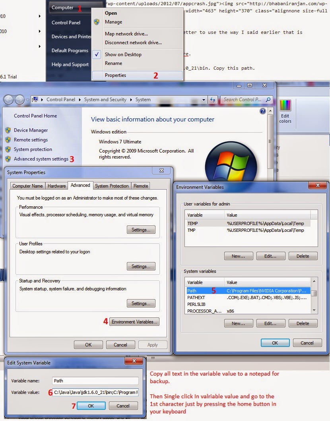Image resolution: width=330 pixels, height=421 pixels.
Task: Click the search magnifier icon
Action: click(268, 99)
